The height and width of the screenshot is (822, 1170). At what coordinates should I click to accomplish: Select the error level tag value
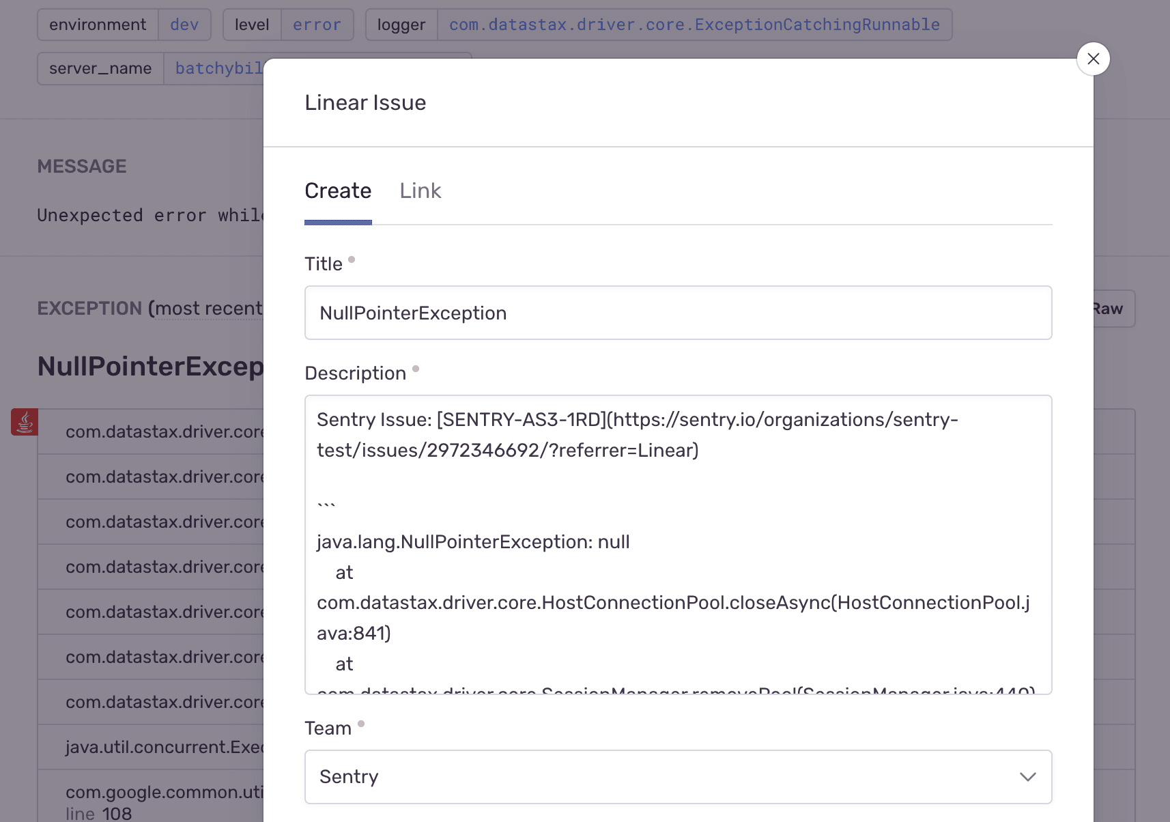click(317, 25)
